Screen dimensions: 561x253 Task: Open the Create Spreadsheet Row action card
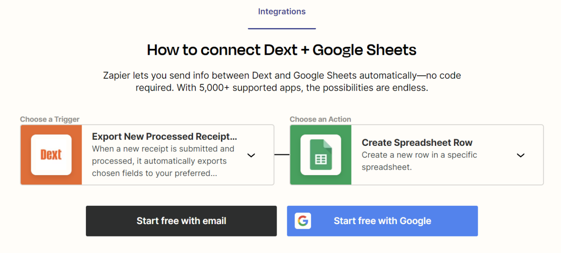(425, 155)
